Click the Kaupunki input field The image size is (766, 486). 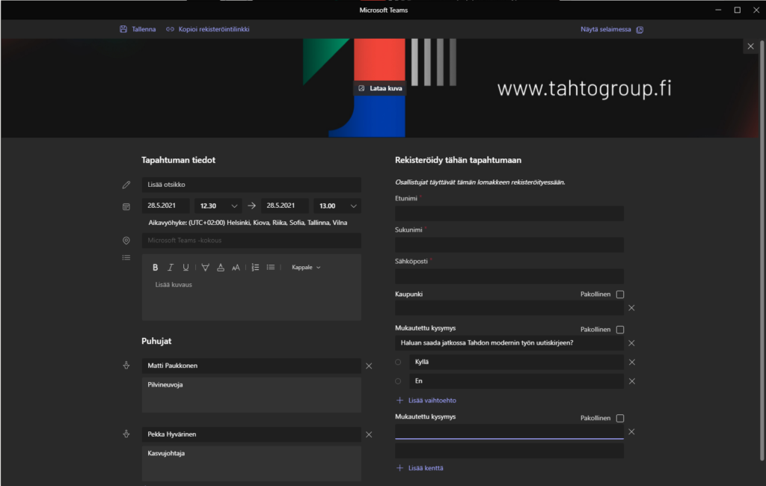coord(509,308)
